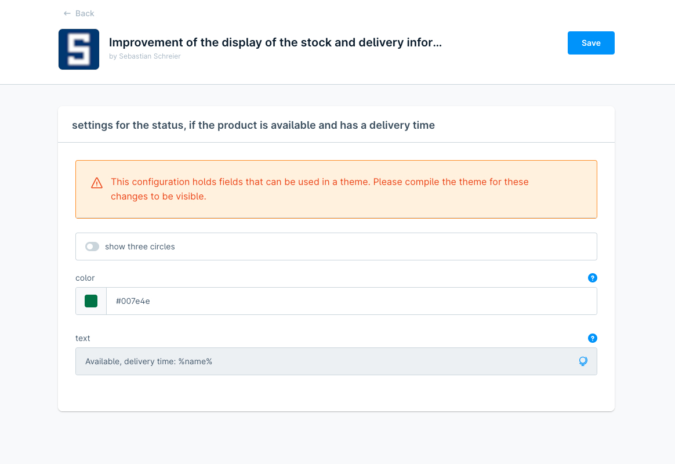Open the help tooltip for color
This screenshot has width=675, height=464.
[x=592, y=278]
